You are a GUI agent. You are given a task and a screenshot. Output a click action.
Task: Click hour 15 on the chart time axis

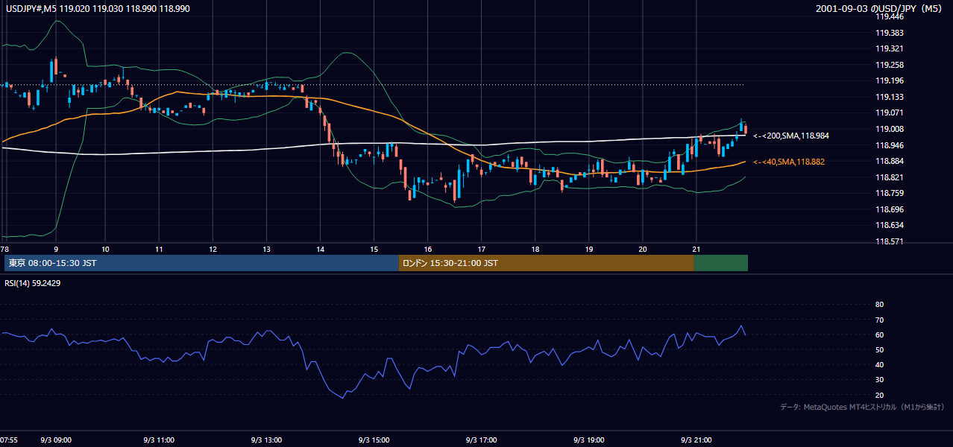point(374,249)
